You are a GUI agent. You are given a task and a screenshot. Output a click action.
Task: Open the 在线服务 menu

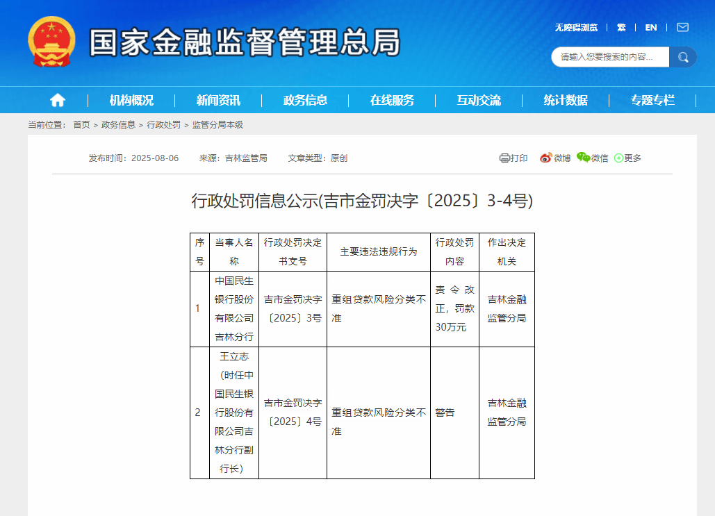(x=392, y=100)
